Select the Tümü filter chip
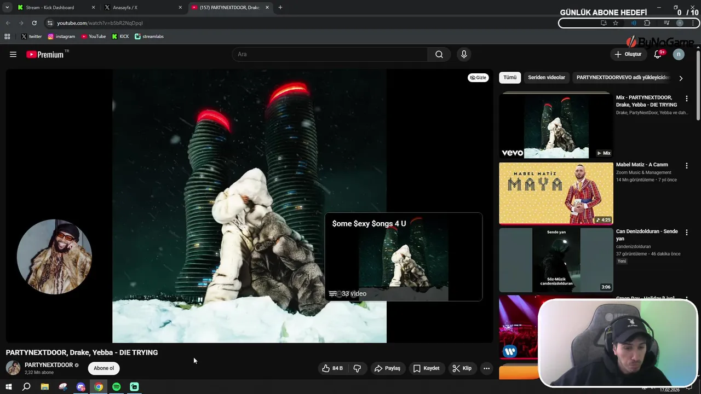 510,78
